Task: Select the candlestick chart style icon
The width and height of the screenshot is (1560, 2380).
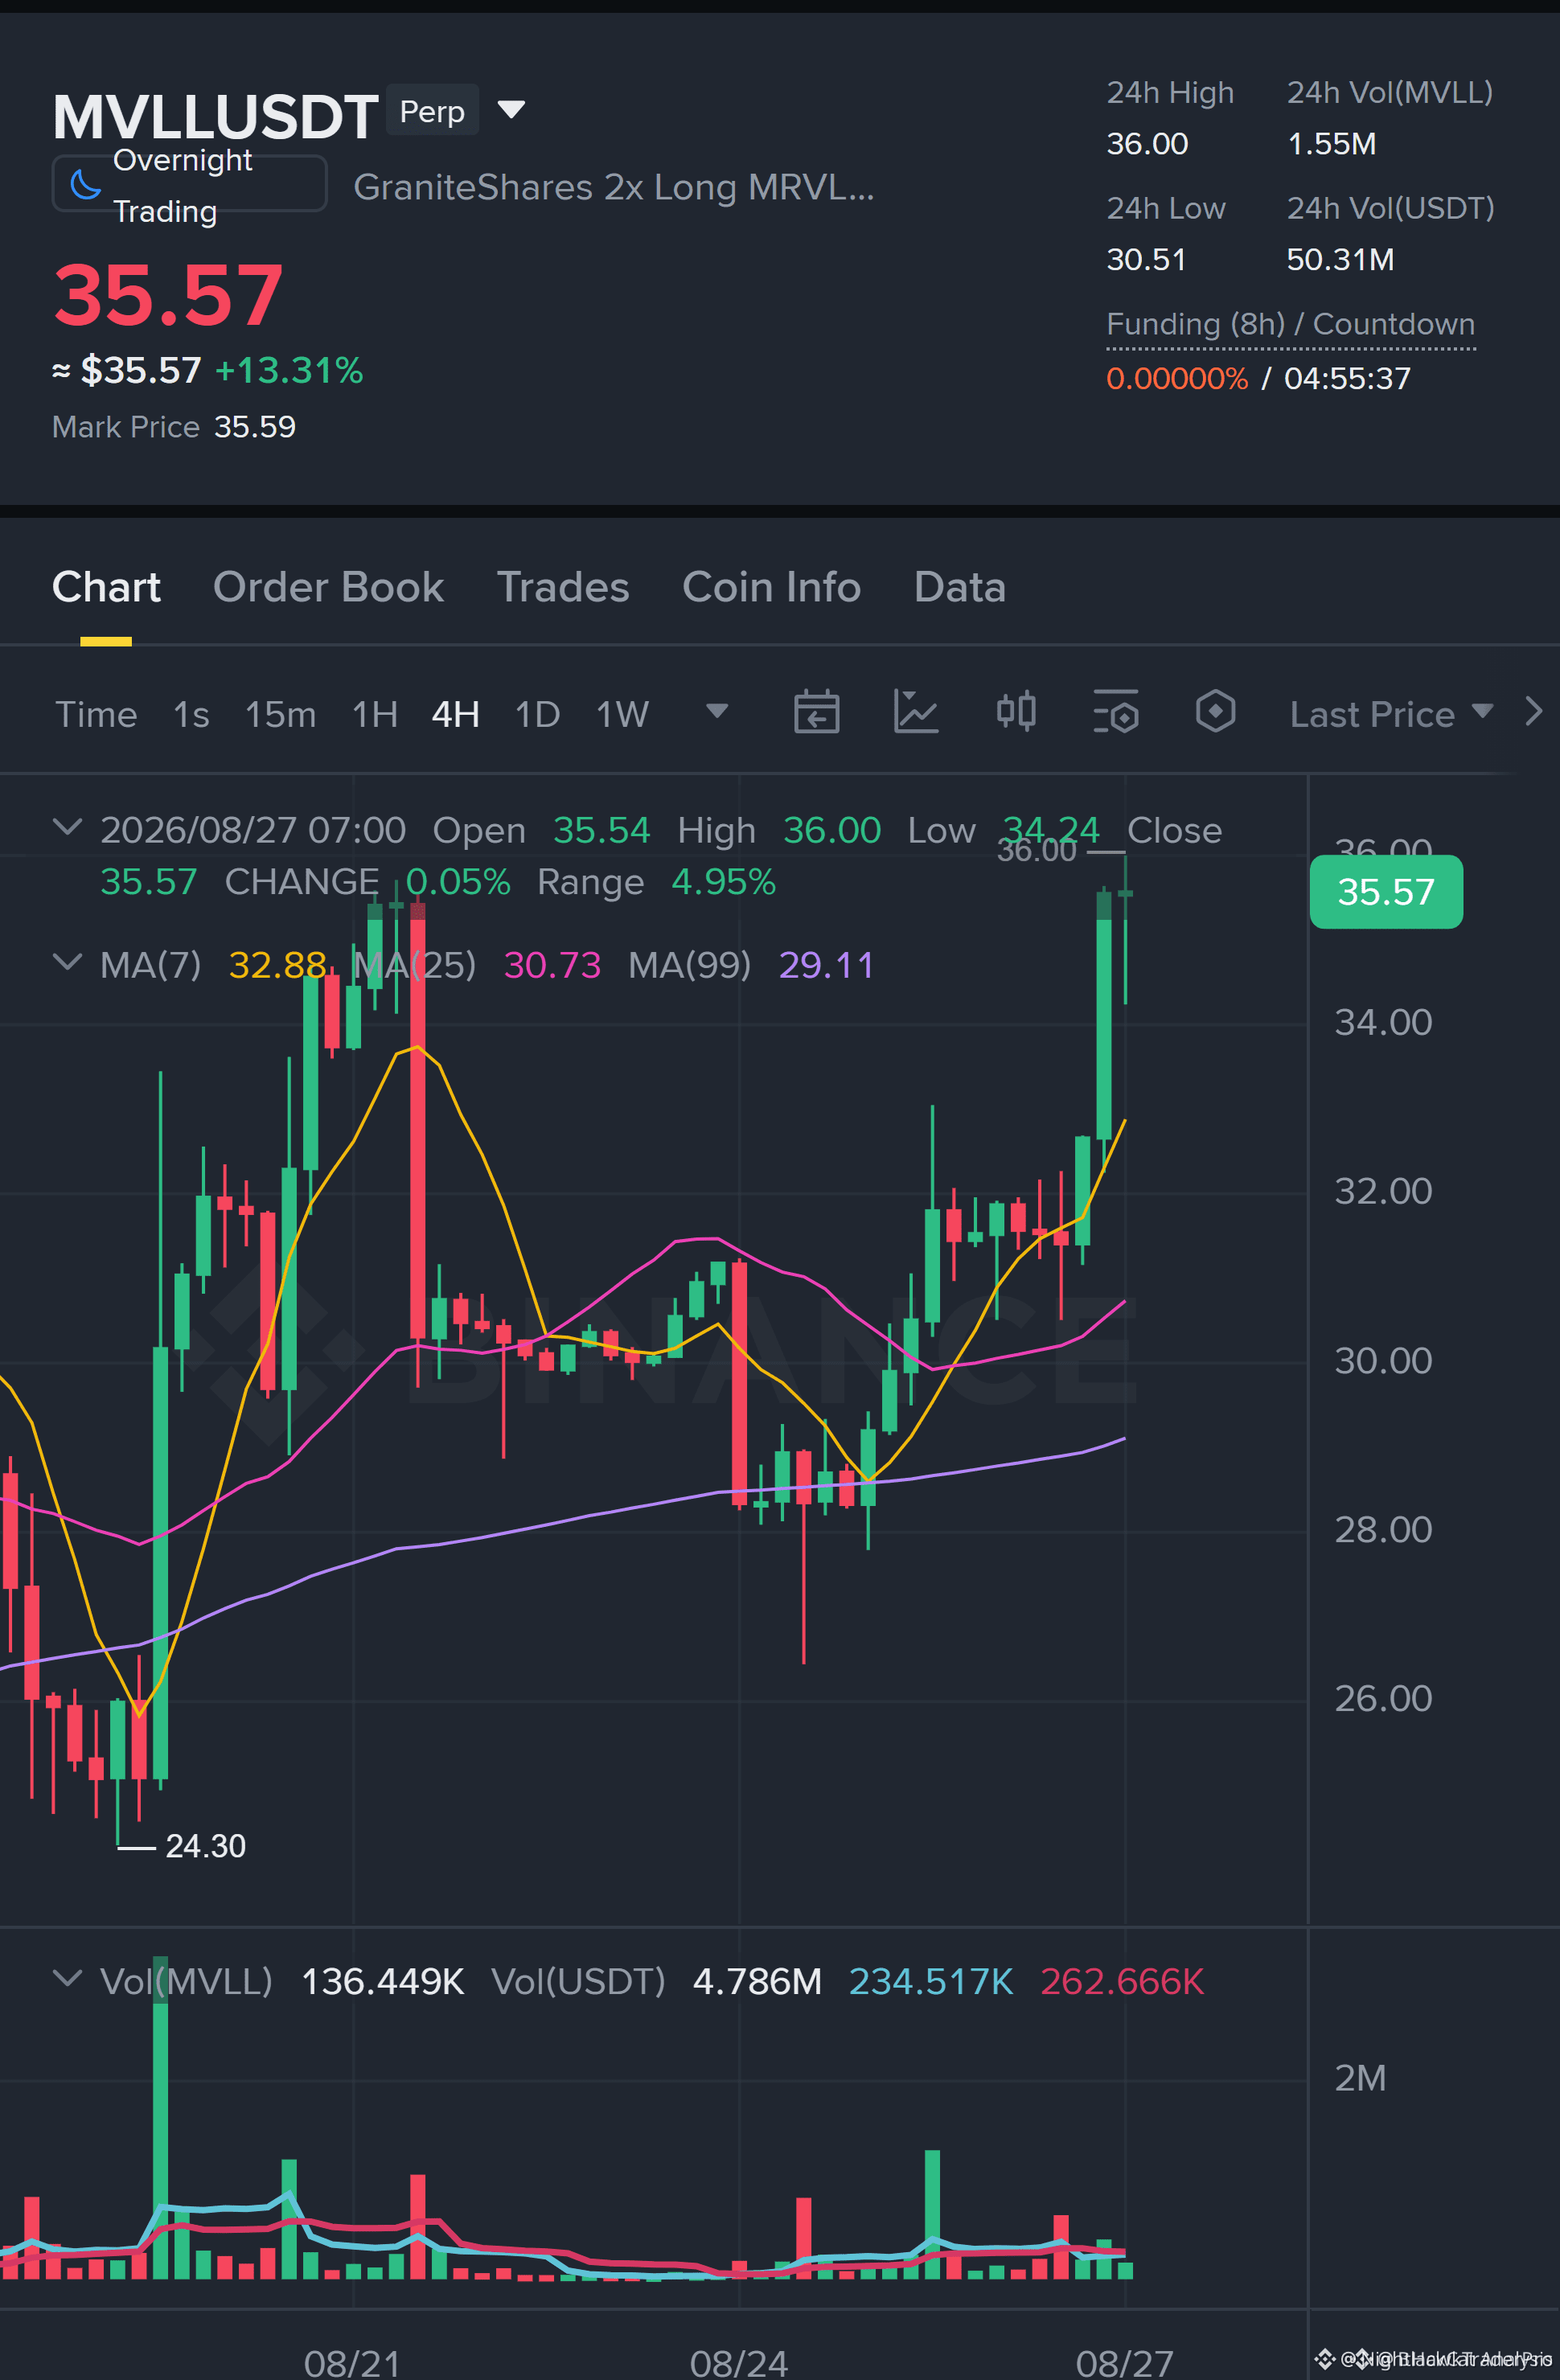Action: click(1016, 712)
